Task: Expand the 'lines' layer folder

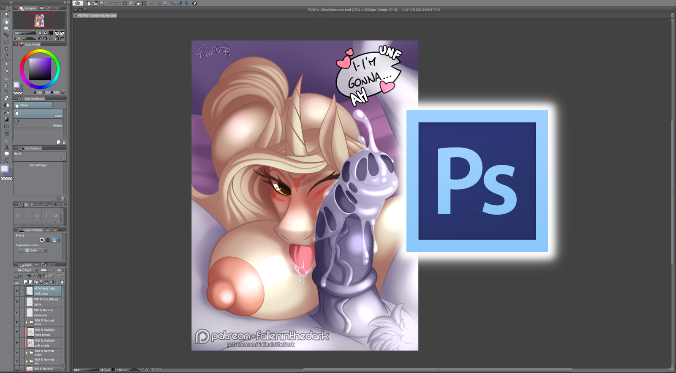Action: click(27, 322)
